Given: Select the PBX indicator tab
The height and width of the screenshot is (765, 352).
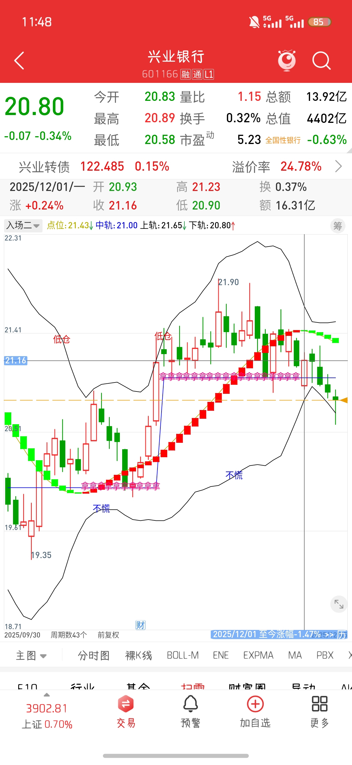Looking at the screenshot, I should pos(325,655).
